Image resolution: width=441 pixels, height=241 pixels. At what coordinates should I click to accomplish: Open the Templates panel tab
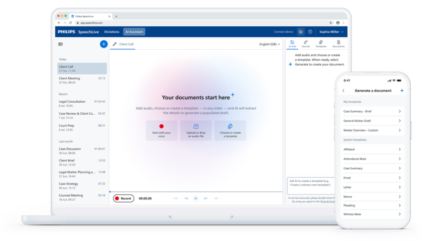321,44
